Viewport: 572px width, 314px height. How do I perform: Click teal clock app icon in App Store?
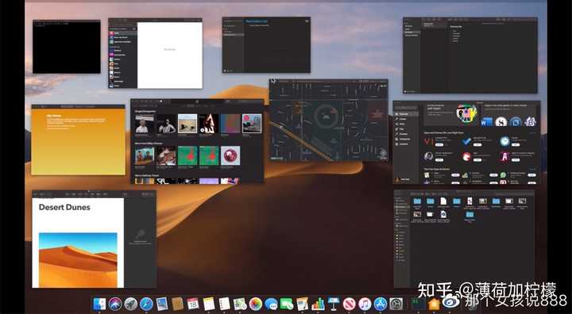[x=505, y=141]
